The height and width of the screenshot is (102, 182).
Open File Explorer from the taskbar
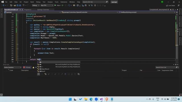pyautogui.click(x=86, y=99)
